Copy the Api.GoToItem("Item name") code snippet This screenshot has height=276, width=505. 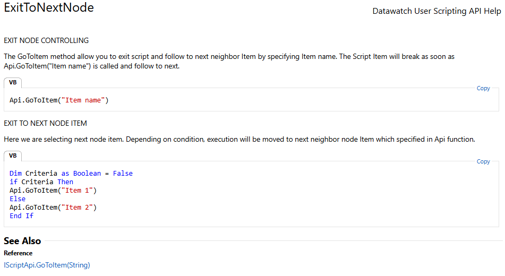[x=483, y=88]
